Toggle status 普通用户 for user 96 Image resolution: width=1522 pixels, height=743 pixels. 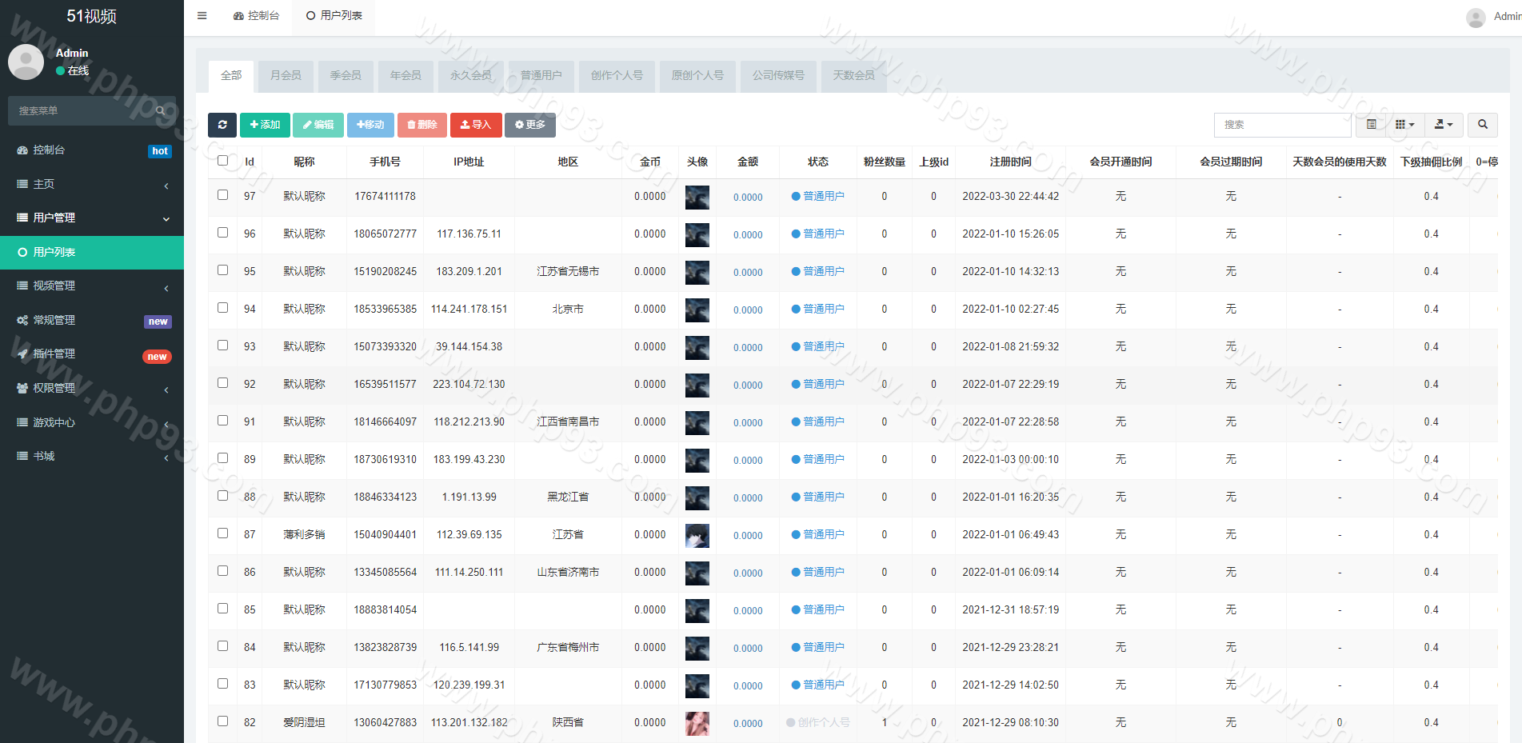[818, 234]
